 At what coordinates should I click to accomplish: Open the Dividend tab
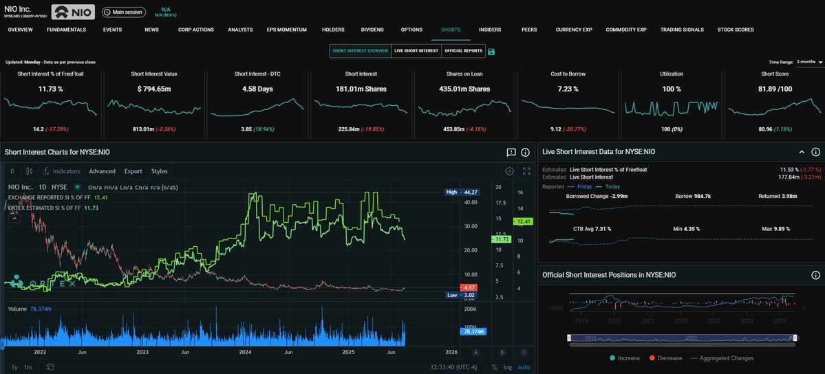(x=372, y=30)
